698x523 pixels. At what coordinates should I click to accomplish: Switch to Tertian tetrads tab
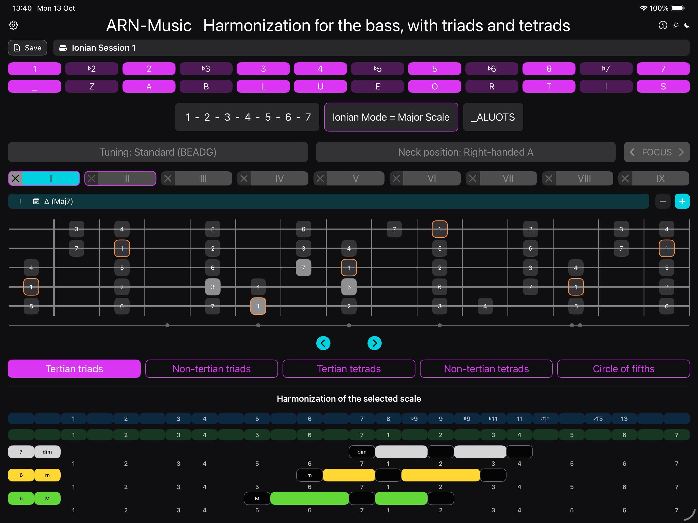click(349, 368)
